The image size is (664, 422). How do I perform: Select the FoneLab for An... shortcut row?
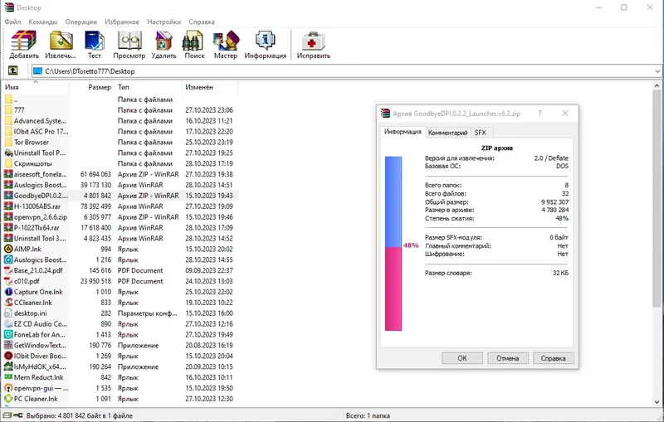point(120,334)
